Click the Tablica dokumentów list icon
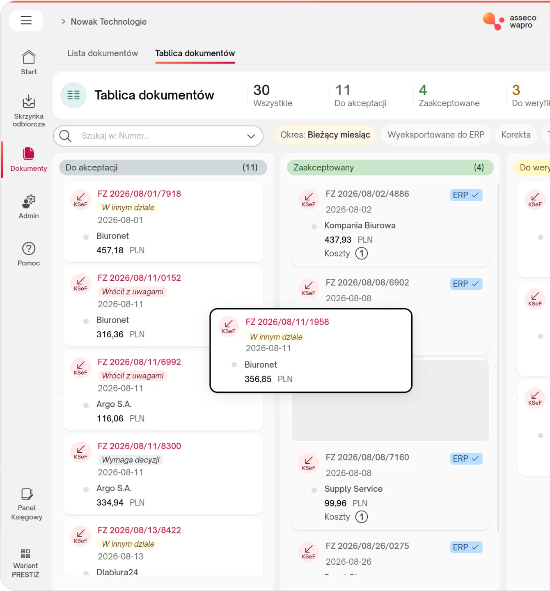 tap(73, 95)
